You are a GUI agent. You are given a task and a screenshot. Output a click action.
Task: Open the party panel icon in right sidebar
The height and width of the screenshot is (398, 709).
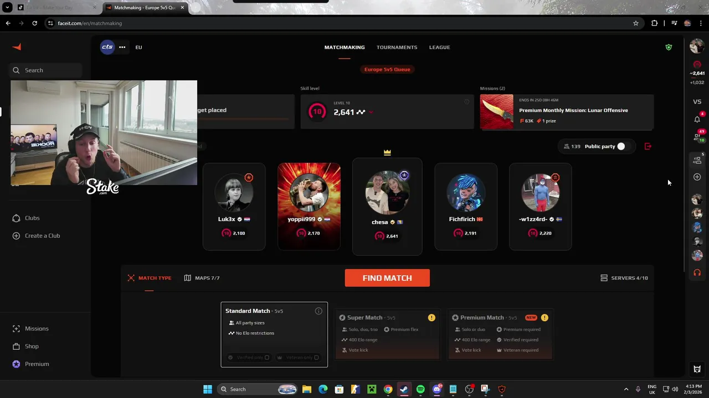coord(697,160)
